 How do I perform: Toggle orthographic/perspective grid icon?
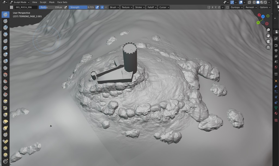(268, 47)
